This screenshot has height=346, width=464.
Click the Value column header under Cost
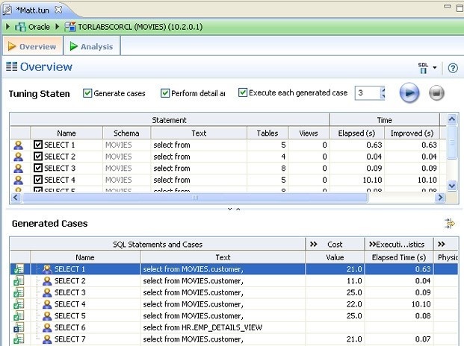[335, 257]
